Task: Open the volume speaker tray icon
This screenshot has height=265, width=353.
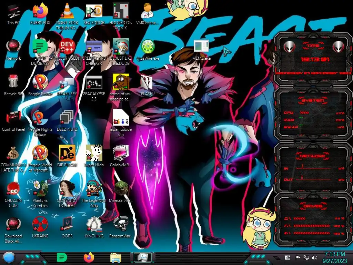Action: tap(315, 257)
